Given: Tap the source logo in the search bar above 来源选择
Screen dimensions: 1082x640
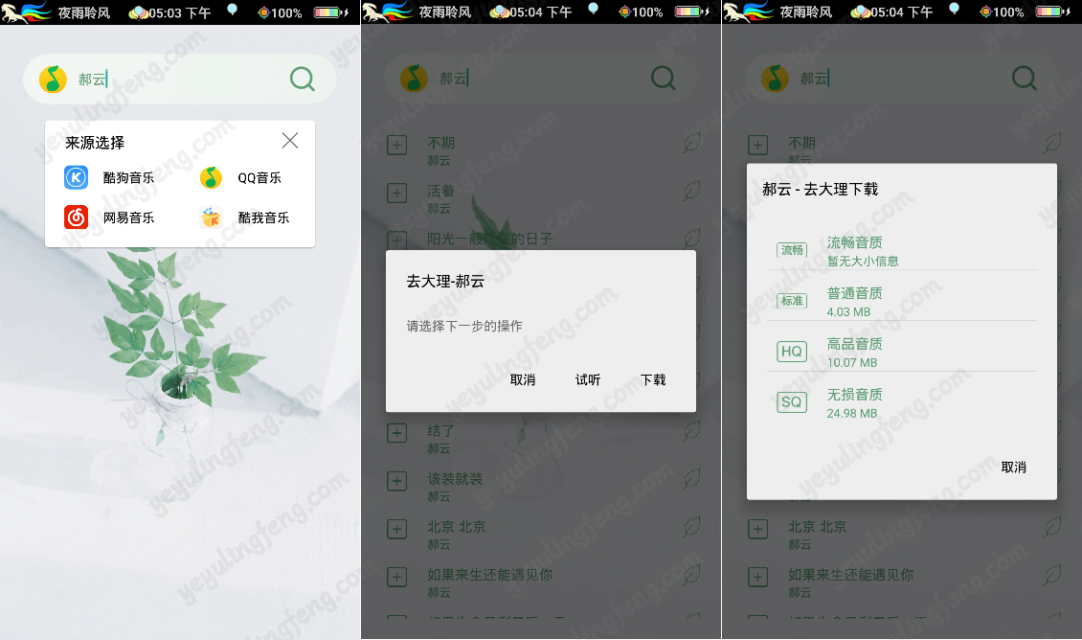Looking at the screenshot, I should tap(53, 79).
